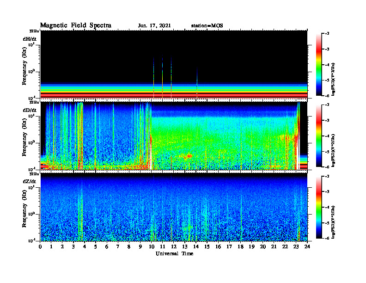Click the PSD units label beside dD/dt colorbar
The width and height of the screenshot is (366, 283).
(x=334, y=150)
